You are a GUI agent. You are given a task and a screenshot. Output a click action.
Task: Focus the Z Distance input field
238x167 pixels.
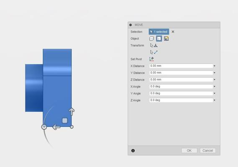pyautogui.click(x=181, y=80)
